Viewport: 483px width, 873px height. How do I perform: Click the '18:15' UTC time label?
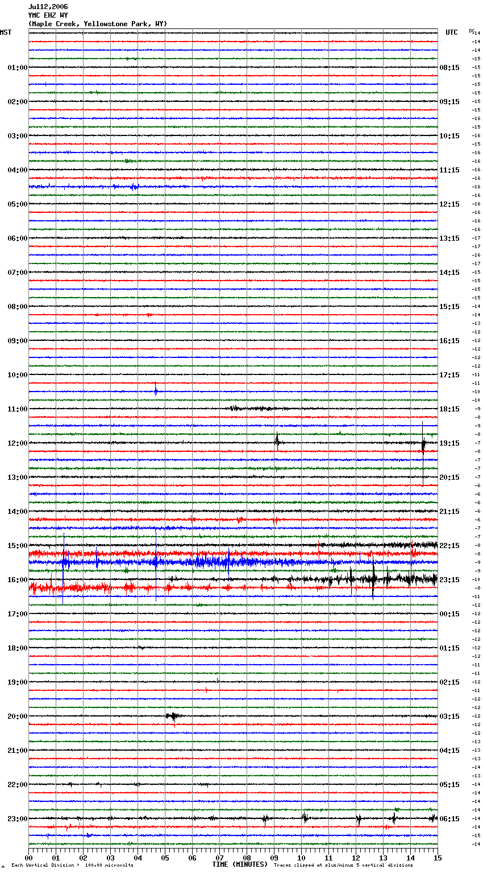point(449,409)
